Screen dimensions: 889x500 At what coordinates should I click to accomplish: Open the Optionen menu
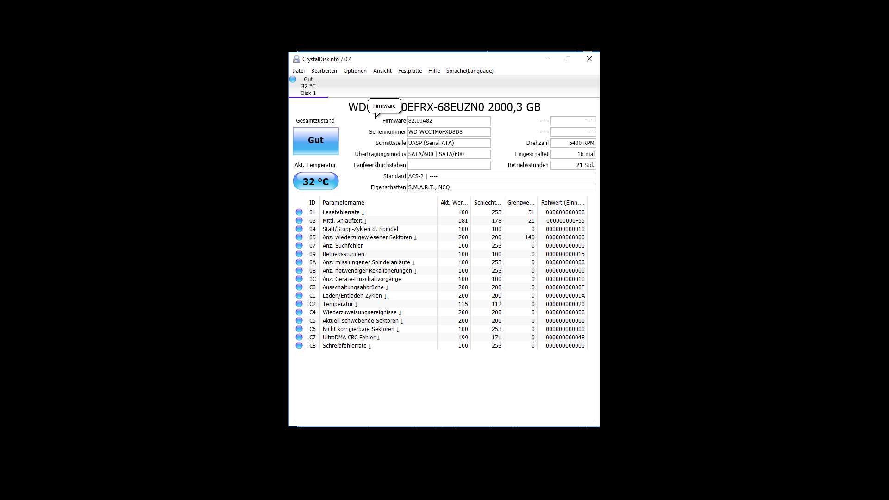coord(355,71)
